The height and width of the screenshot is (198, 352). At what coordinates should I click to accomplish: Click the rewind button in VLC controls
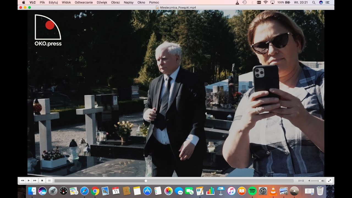pos(23,181)
